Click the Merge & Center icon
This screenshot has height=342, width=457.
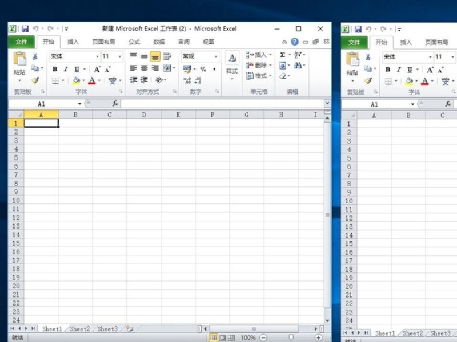pyautogui.click(x=167, y=68)
